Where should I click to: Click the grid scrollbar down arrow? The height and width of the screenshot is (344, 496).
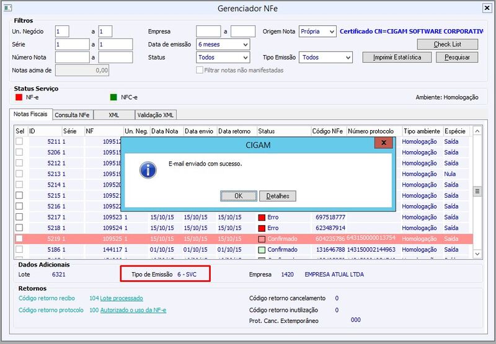tap(477, 254)
